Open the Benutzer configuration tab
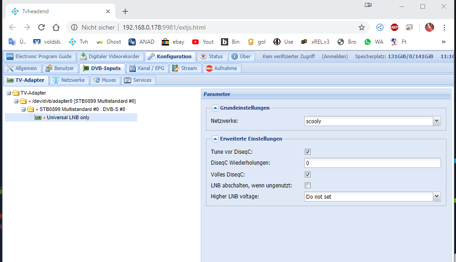 [x=60, y=68]
